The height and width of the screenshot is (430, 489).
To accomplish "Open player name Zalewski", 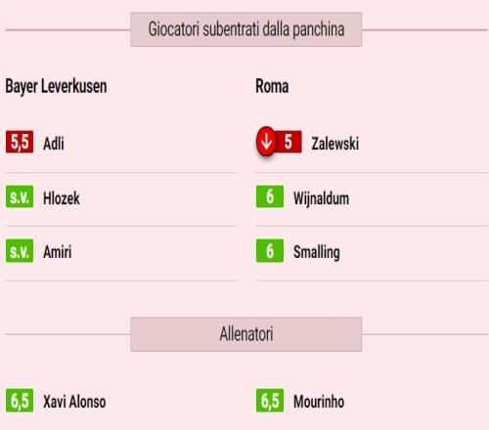I will point(335,144).
